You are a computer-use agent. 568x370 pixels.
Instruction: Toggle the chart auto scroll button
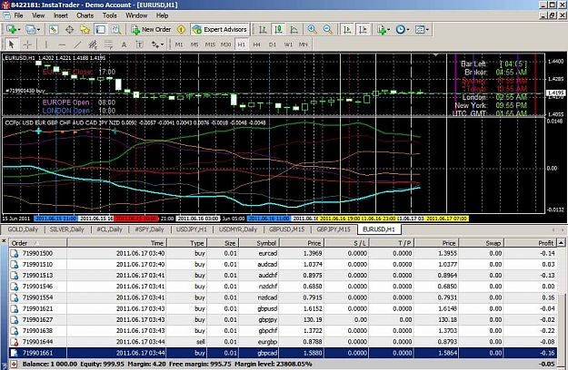point(347,30)
